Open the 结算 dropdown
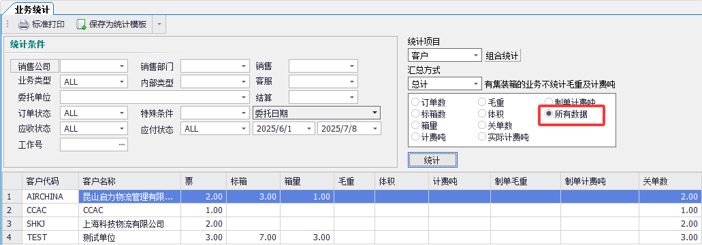702x245 pixels. pos(352,97)
